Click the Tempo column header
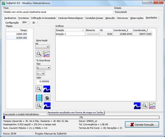 17,30
